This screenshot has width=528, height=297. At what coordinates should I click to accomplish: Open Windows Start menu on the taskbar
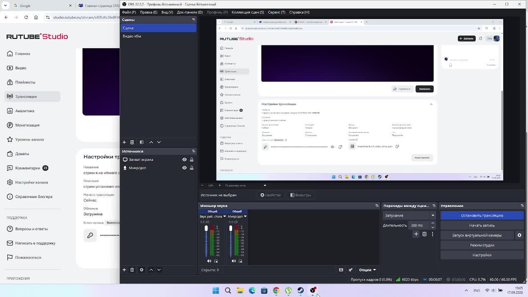(x=216, y=290)
